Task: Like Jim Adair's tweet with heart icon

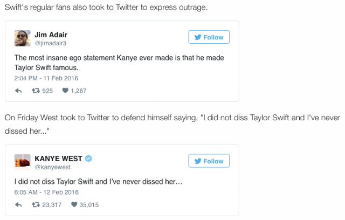Action: coord(65,91)
